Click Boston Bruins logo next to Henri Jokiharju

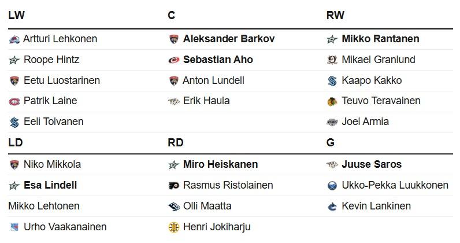(x=174, y=227)
